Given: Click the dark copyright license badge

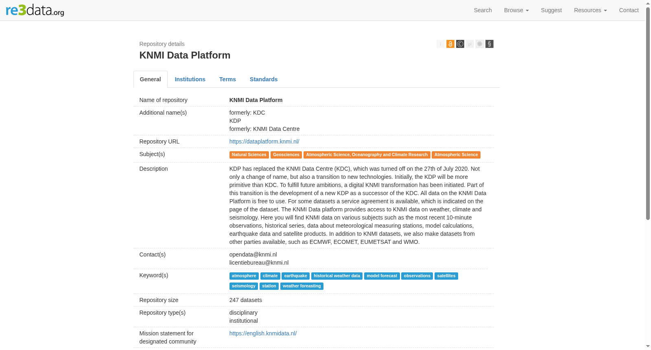Looking at the screenshot, I should [460, 44].
